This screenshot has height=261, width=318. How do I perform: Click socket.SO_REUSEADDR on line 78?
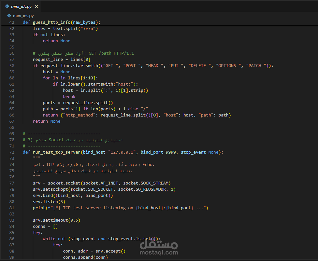pyautogui.click(x=142, y=189)
